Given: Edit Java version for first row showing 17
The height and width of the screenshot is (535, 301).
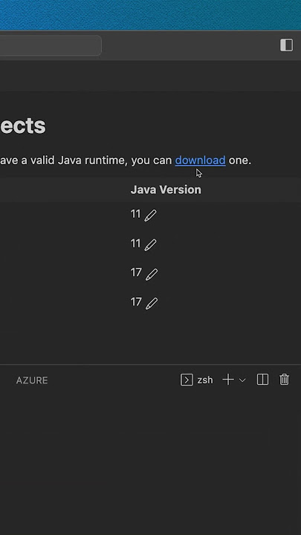Looking at the screenshot, I should point(152,274).
